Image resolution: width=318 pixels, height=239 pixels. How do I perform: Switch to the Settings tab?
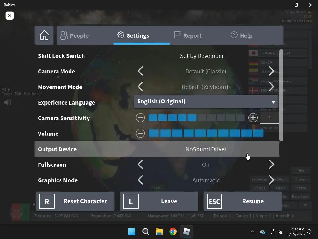(x=141, y=35)
